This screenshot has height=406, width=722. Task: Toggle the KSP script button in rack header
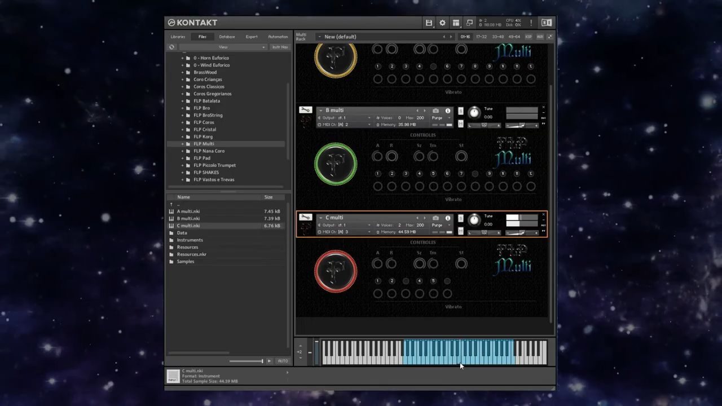[529, 37]
